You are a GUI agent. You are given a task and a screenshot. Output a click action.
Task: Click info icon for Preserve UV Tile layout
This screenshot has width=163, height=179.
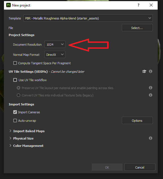pyautogui.click(x=151, y=88)
